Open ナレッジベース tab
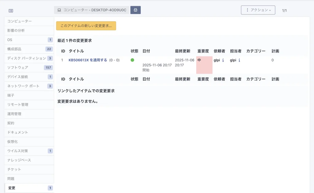Screen dimensions: 314x193 (29, 160)
